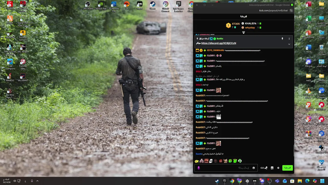Open the tray volume icon
328x185 pixels.
pyautogui.click(x=15, y=181)
